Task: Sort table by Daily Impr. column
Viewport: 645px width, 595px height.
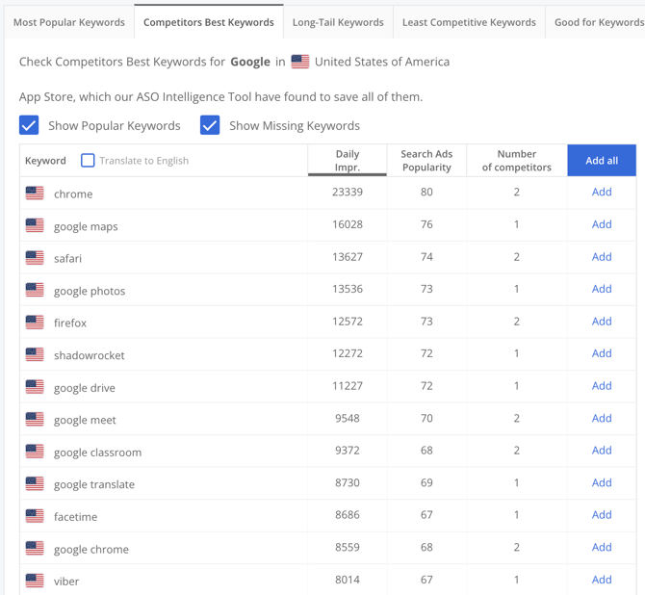Action: [347, 161]
